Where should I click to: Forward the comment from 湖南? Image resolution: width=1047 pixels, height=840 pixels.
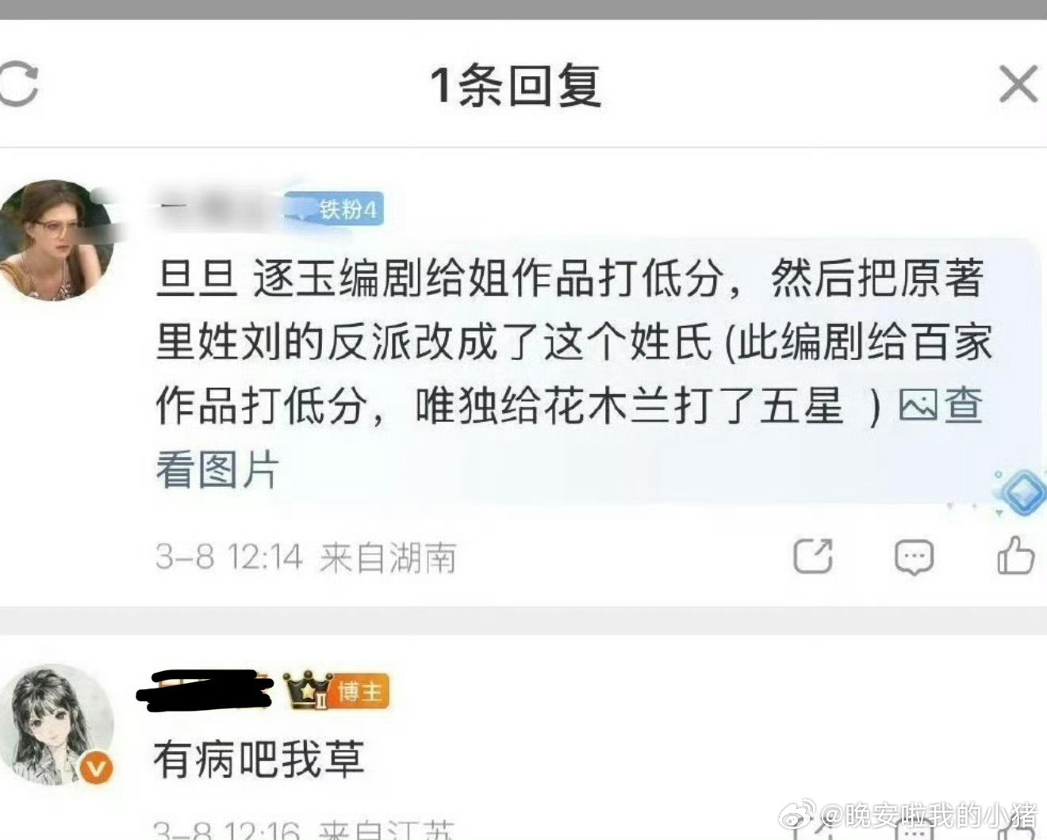pyautogui.click(x=813, y=556)
